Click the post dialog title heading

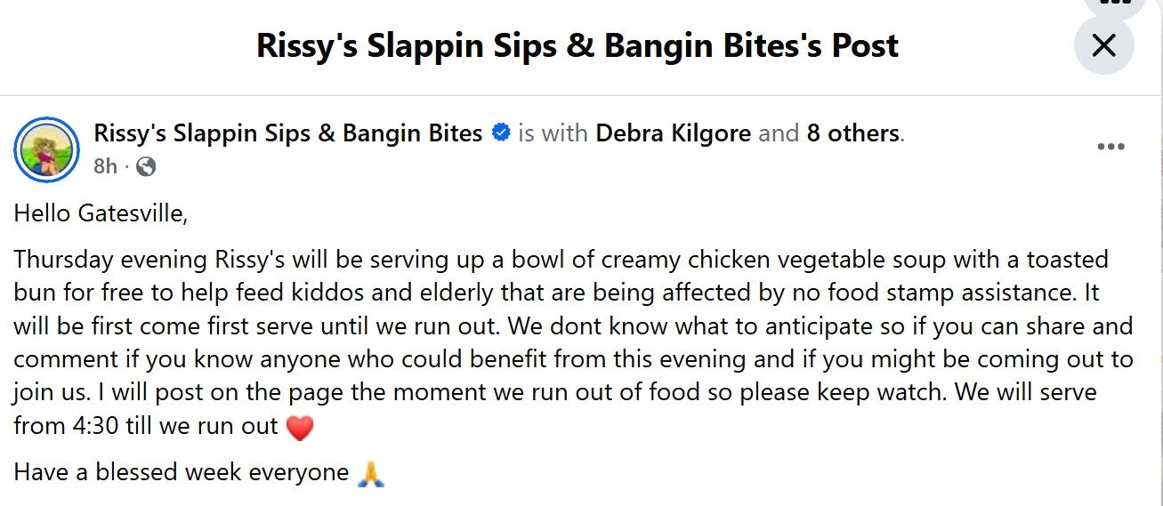coord(577,45)
